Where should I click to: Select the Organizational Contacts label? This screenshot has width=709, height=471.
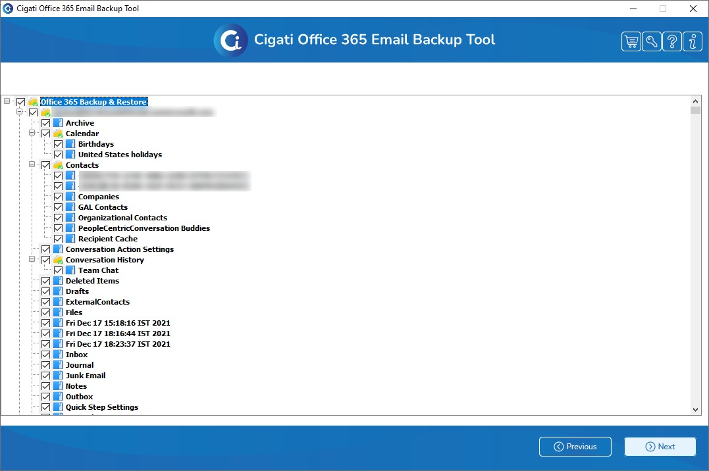(x=122, y=218)
